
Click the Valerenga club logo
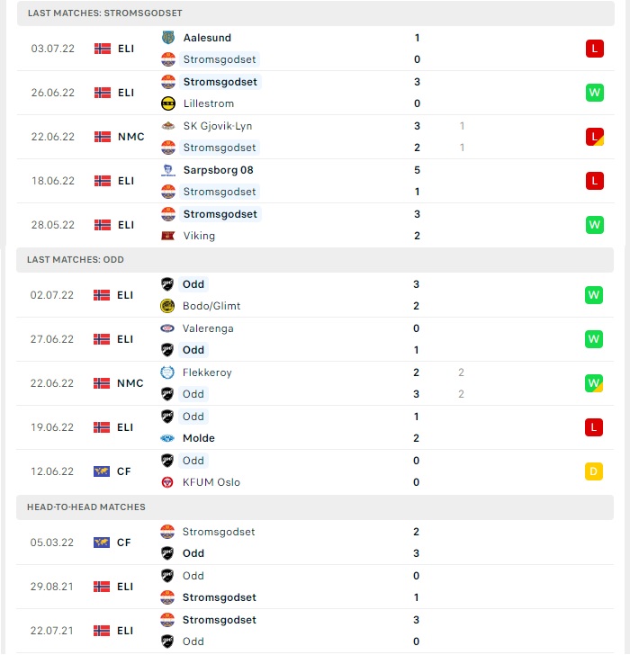click(167, 328)
